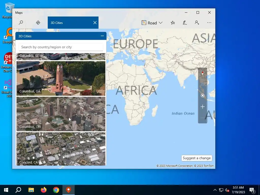The height and width of the screenshot is (195, 260).
Task: Click the muted volume tray icon
Action: click(227, 190)
